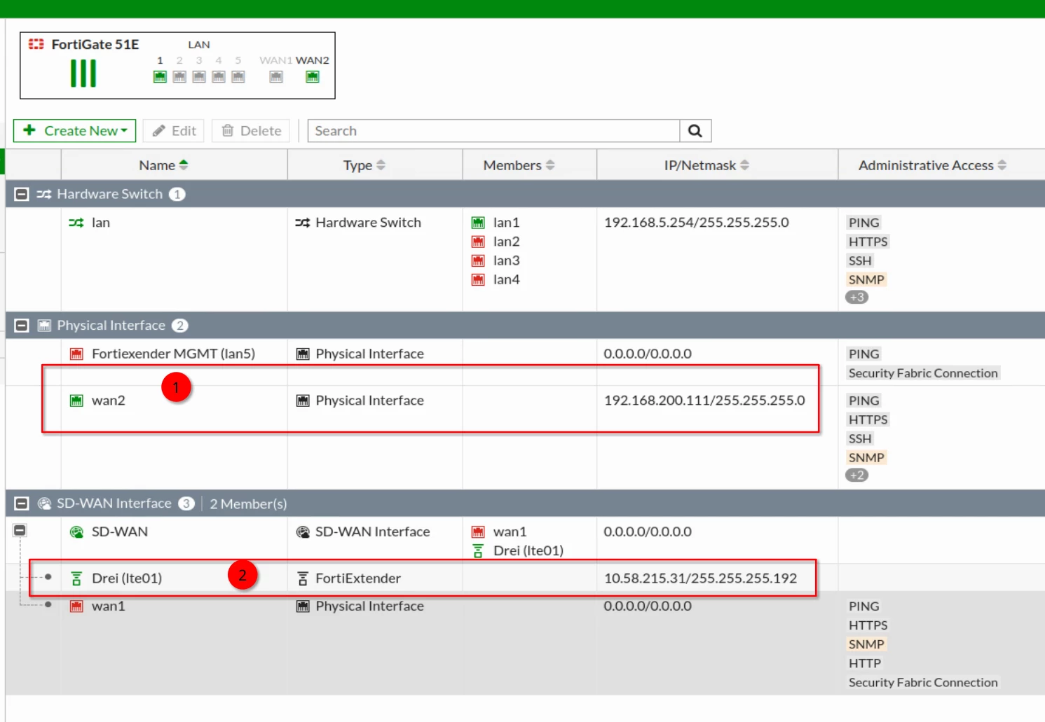
Task: Click the lan hardware switch icon
Action: pos(76,223)
